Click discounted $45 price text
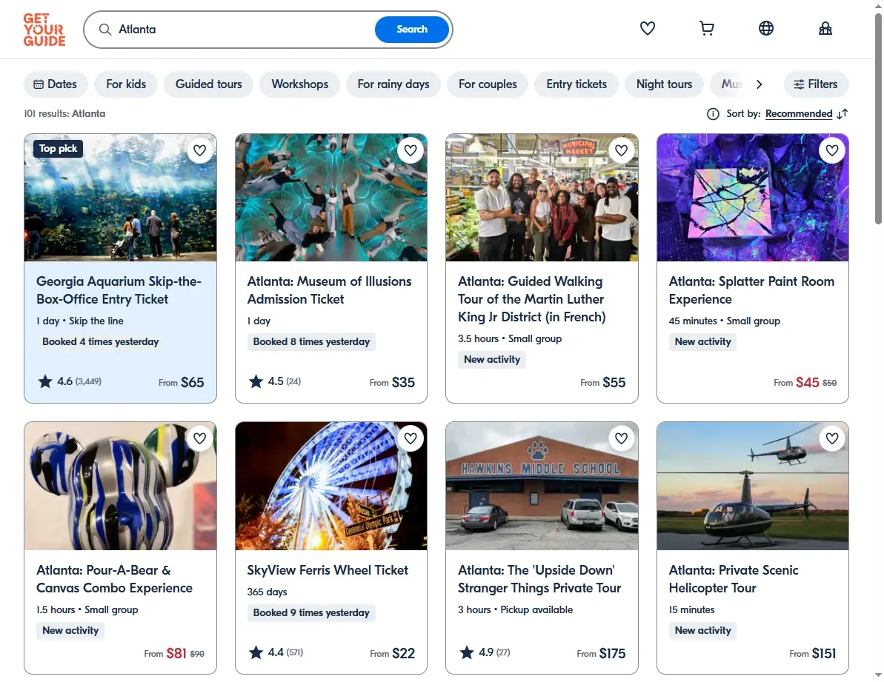884x682 pixels. click(x=807, y=382)
